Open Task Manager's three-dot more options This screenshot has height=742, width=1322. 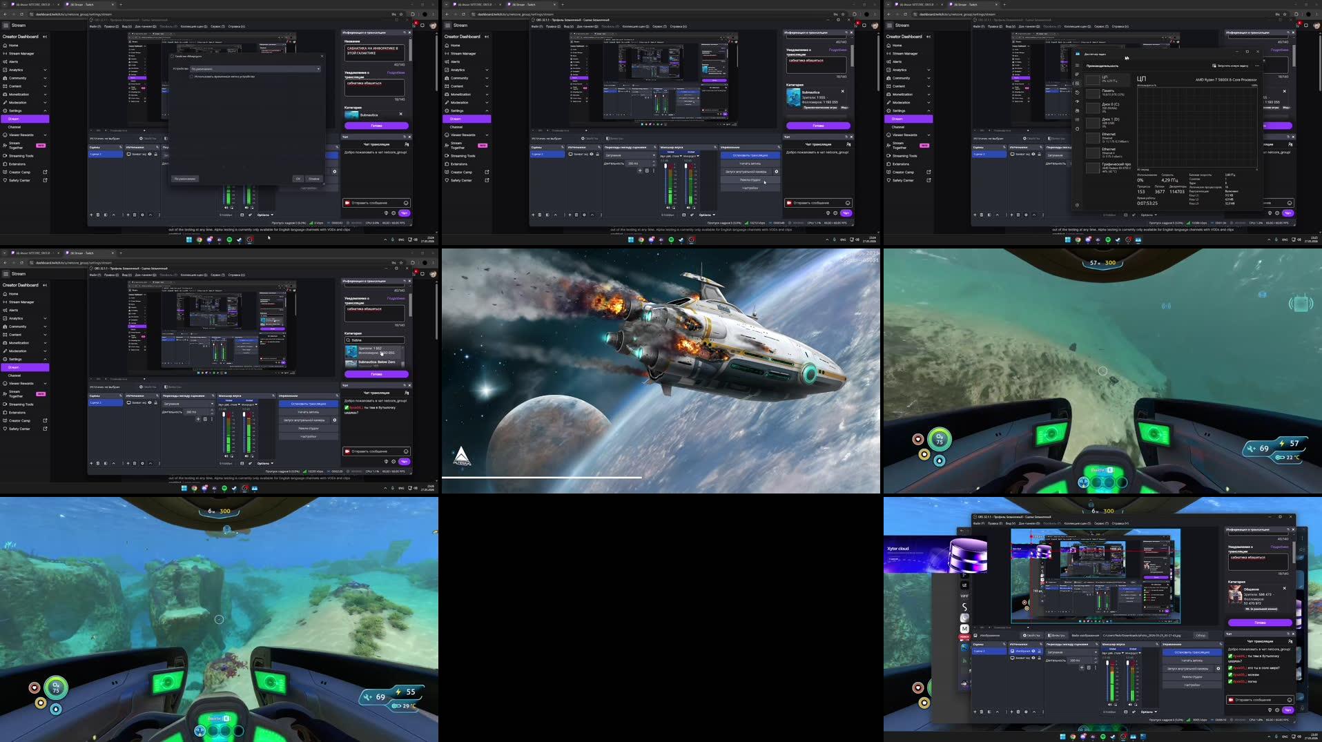(1257, 66)
